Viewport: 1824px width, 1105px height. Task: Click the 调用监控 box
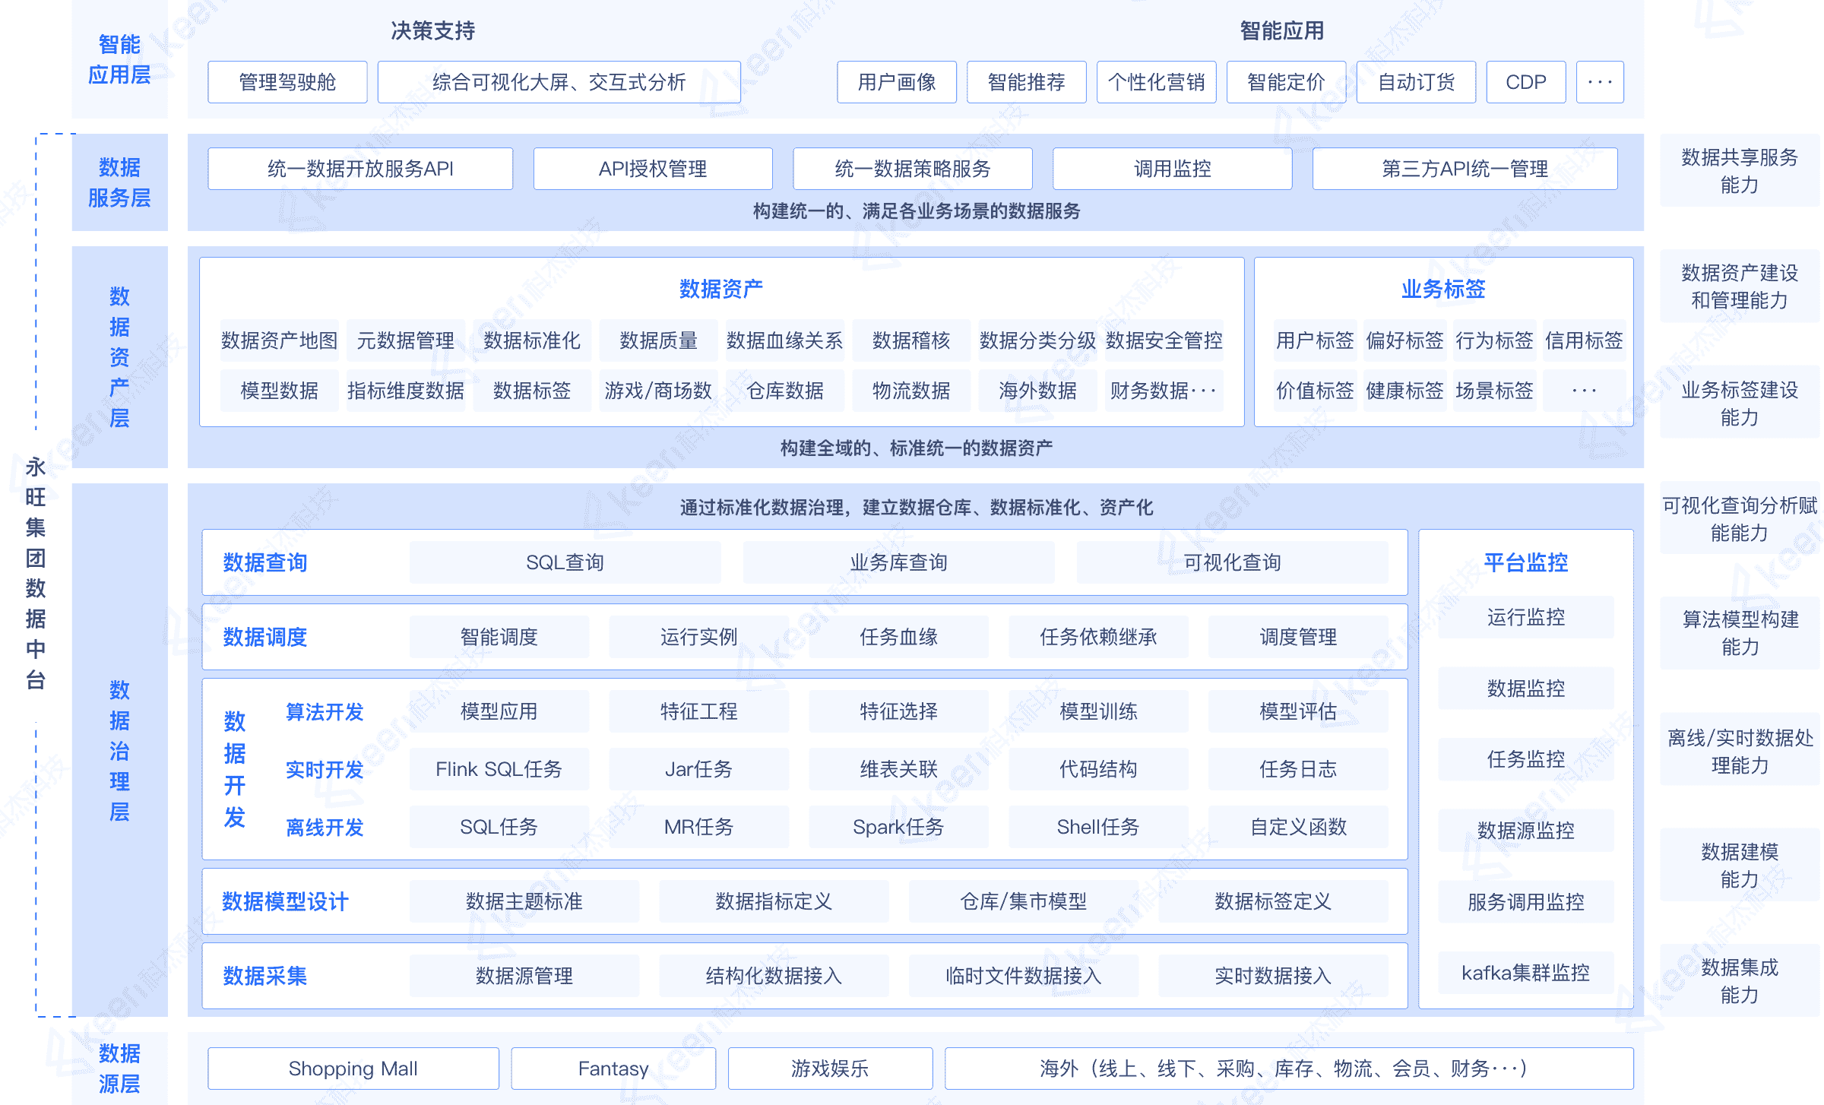pyautogui.click(x=1173, y=169)
